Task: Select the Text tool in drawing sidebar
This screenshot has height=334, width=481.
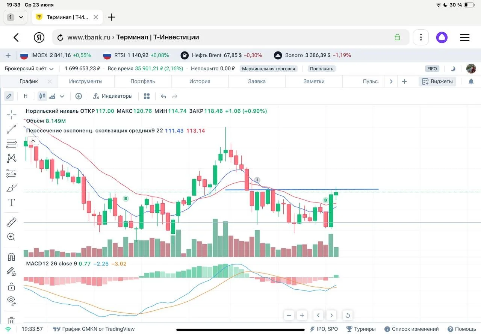Action: coord(11,203)
